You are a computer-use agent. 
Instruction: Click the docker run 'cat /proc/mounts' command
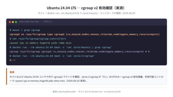point(61,47)
